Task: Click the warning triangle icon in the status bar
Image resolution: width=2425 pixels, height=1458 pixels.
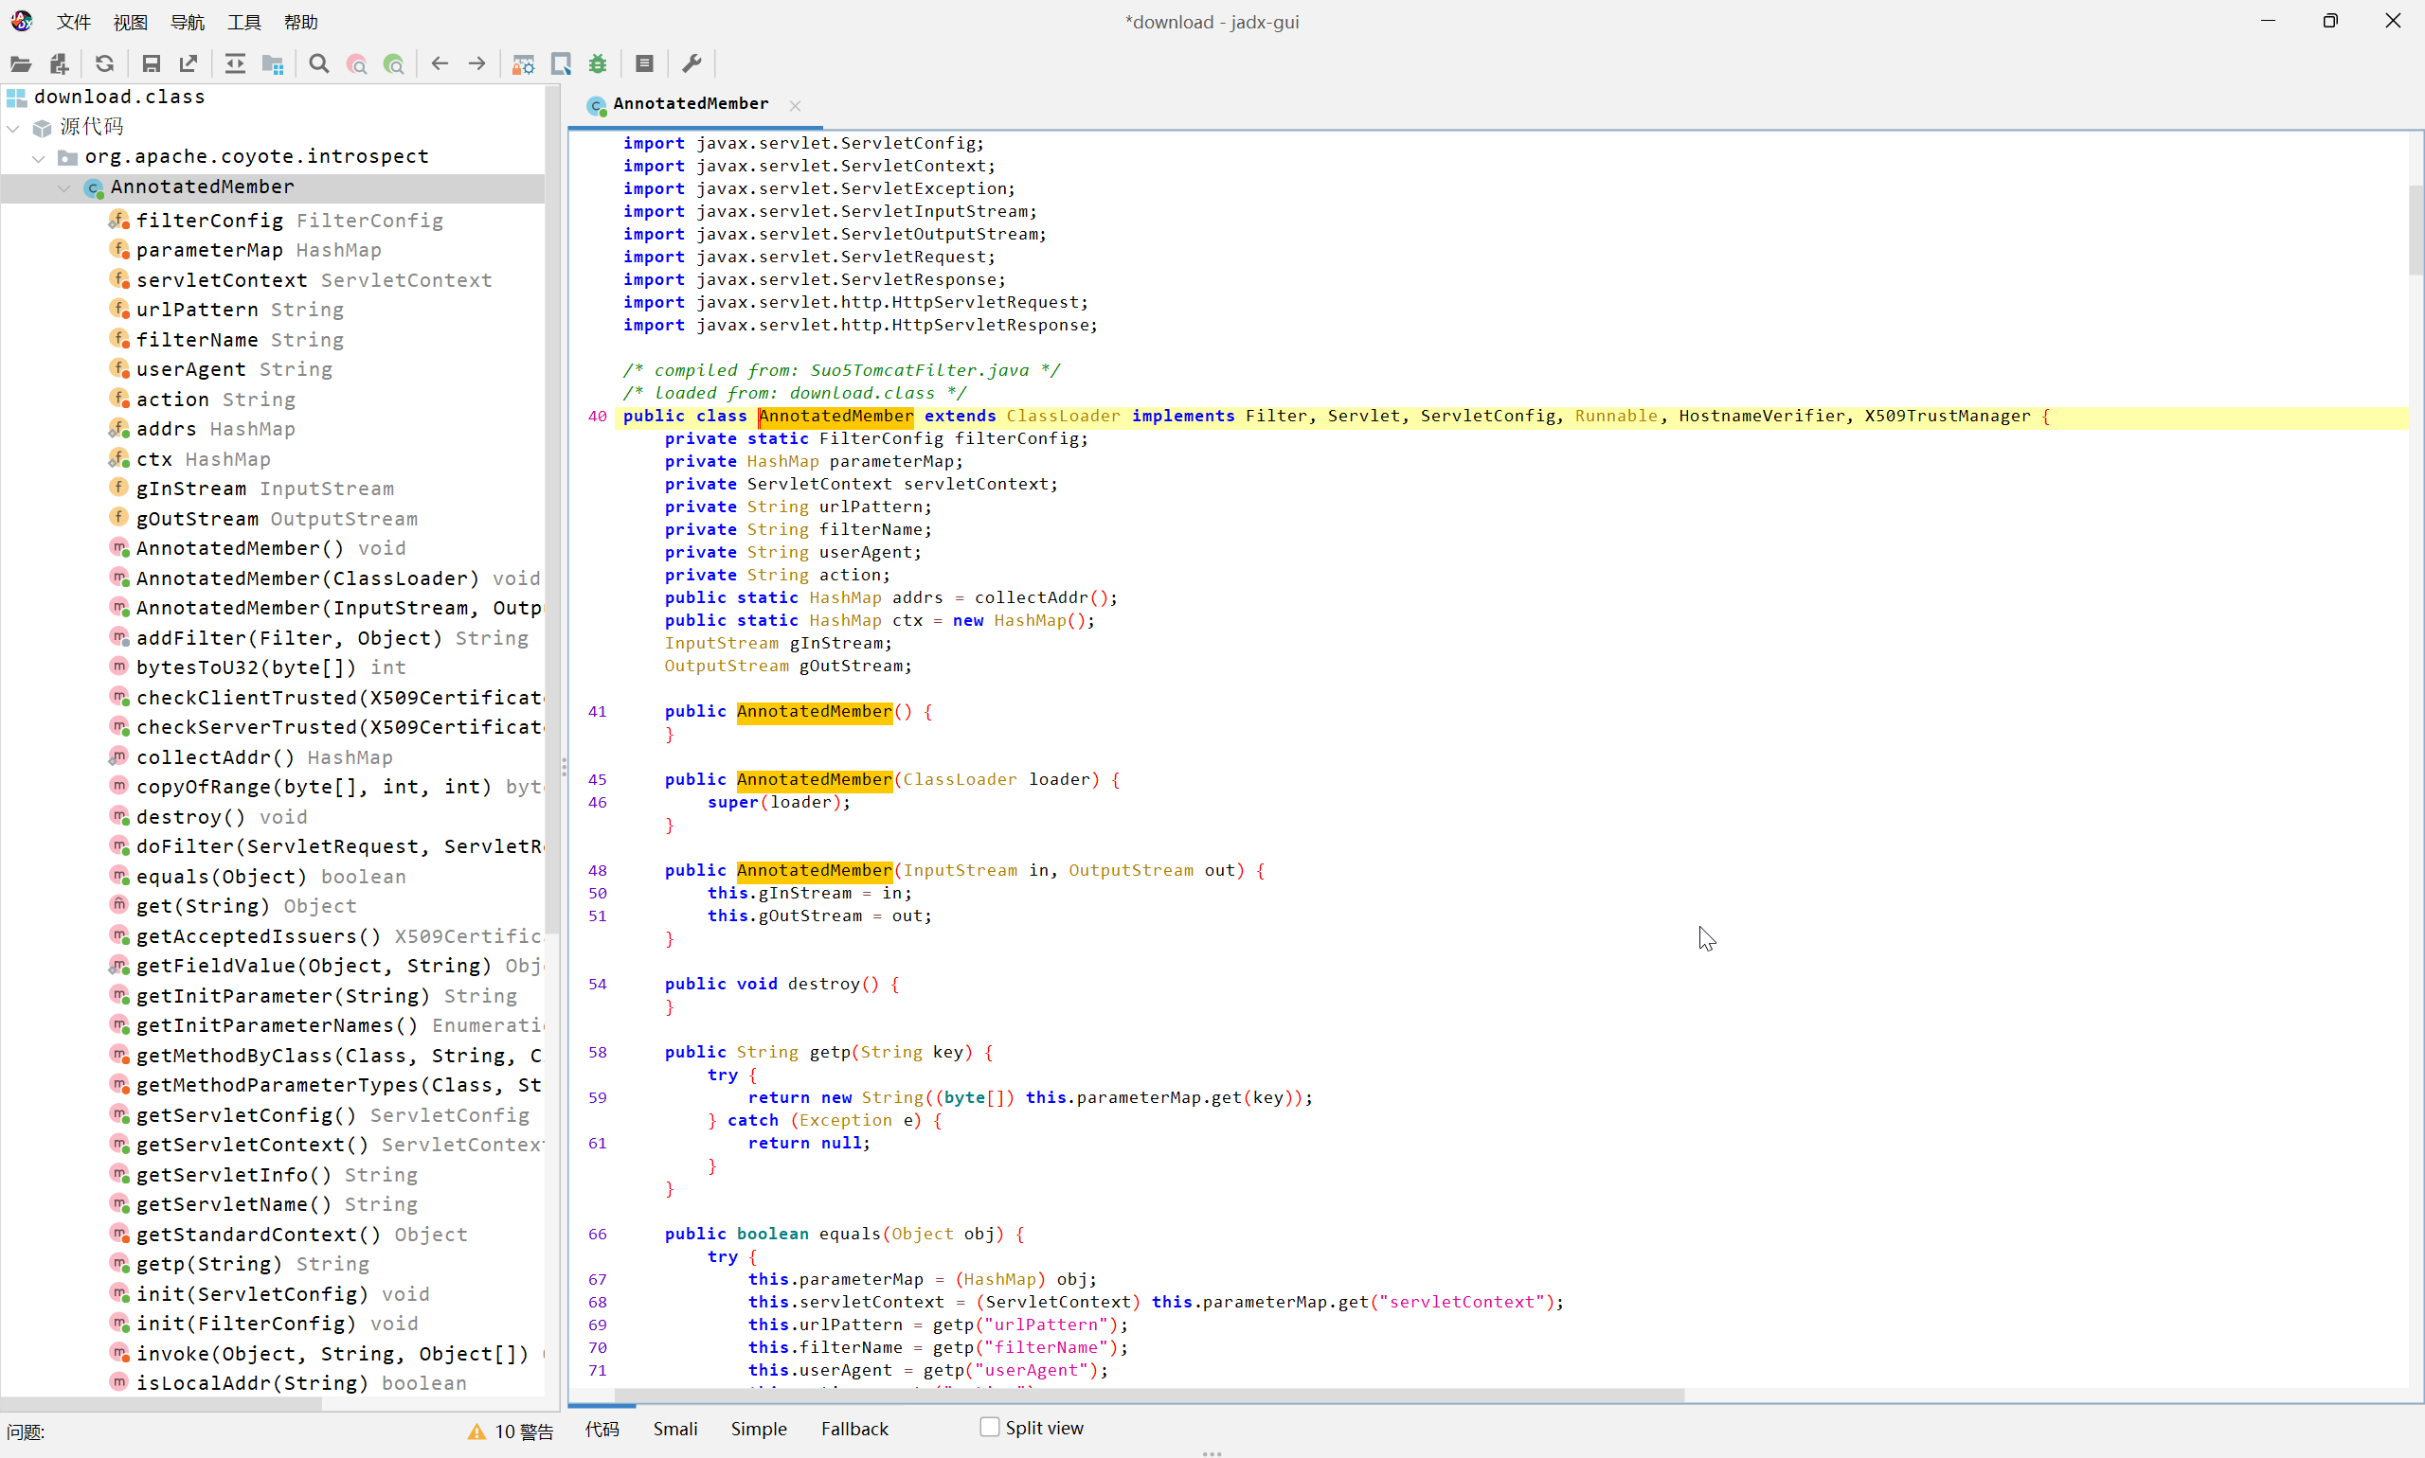Action: pyautogui.click(x=476, y=1431)
